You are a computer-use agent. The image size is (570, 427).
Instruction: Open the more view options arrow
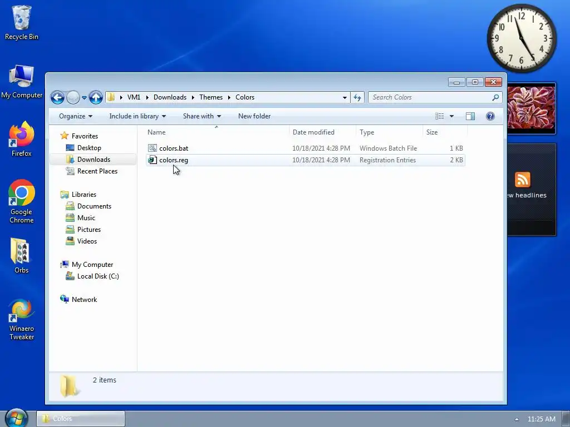click(x=451, y=116)
